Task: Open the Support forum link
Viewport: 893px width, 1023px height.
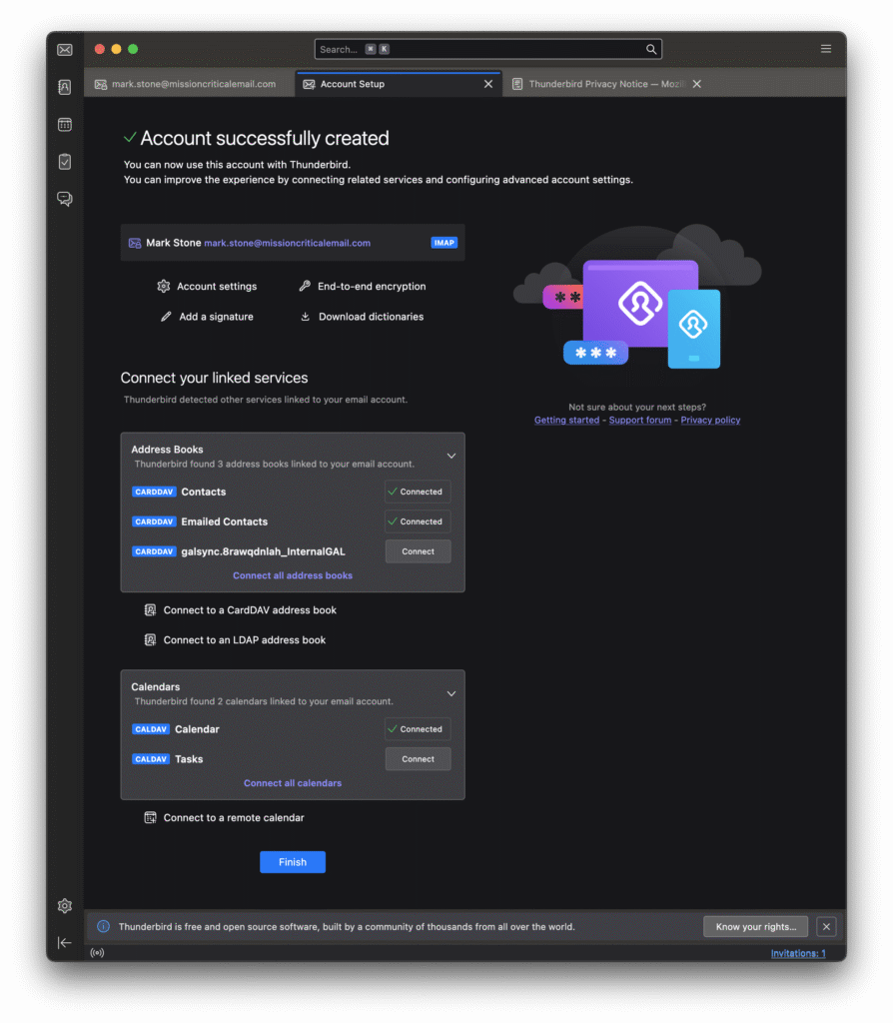Action: [x=640, y=421]
